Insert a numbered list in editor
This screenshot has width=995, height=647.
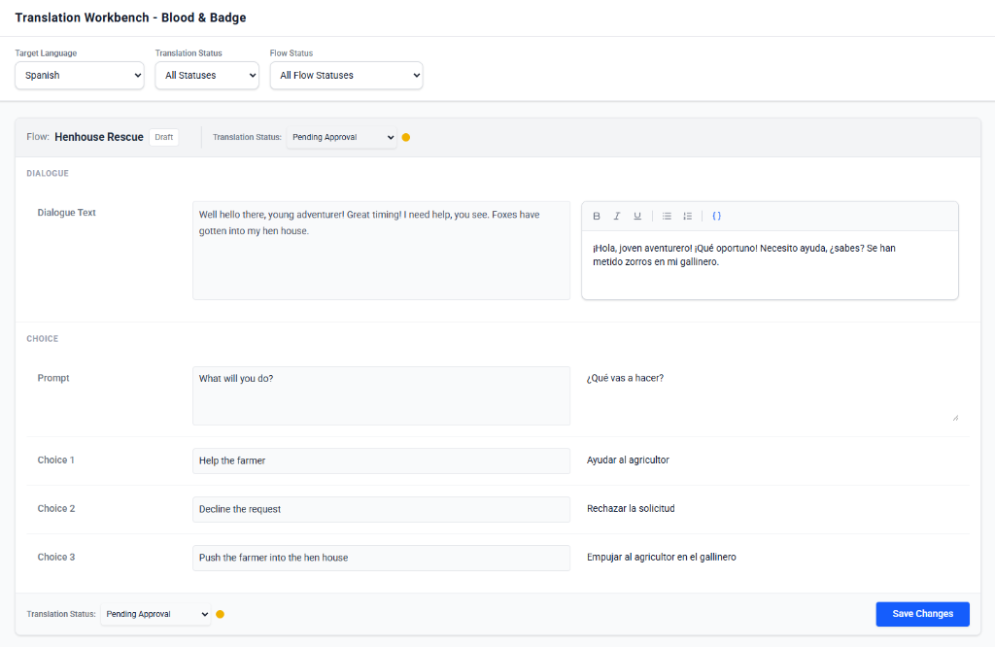[x=687, y=216]
